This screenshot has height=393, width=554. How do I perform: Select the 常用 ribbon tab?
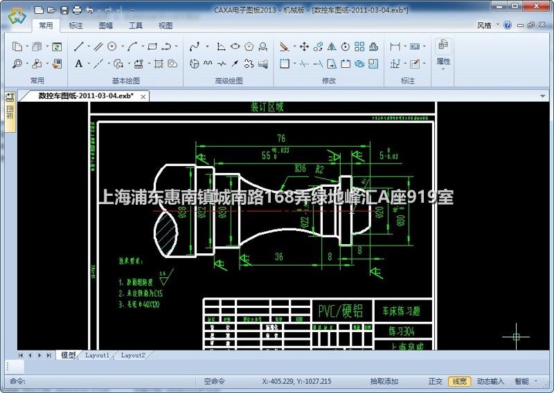point(46,26)
